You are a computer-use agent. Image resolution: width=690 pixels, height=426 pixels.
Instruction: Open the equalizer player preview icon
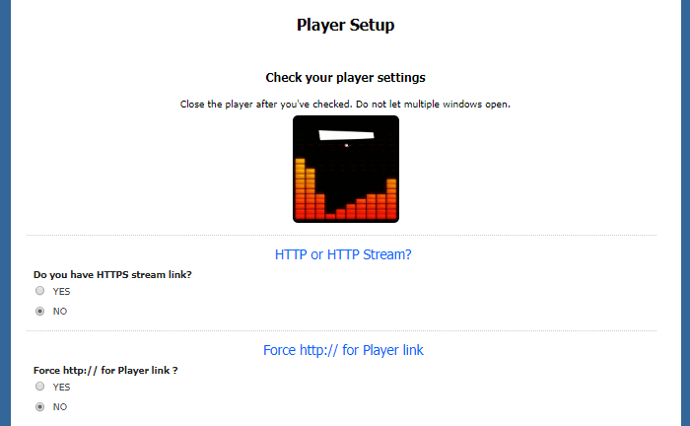click(x=346, y=169)
